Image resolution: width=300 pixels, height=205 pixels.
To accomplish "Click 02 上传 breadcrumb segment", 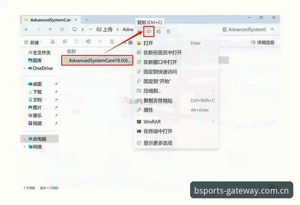I will tap(104, 30).
